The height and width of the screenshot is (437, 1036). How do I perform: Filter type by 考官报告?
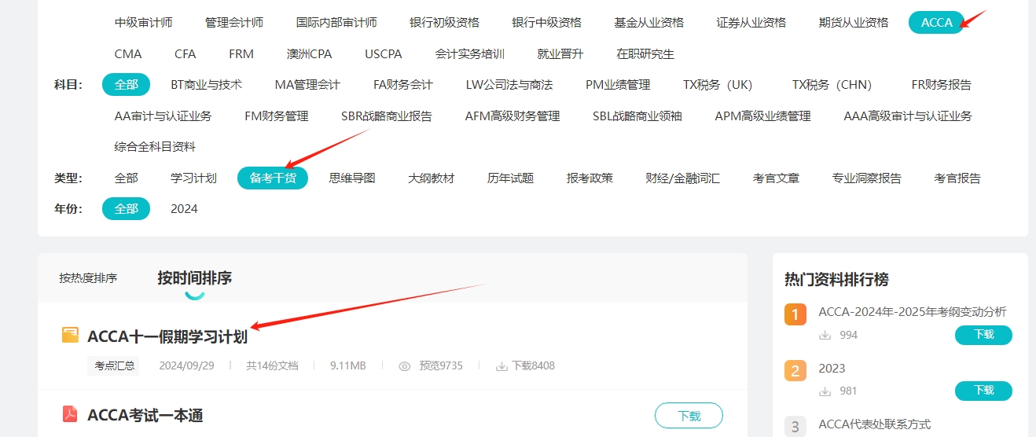pyautogui.click(x=957, y=178)
